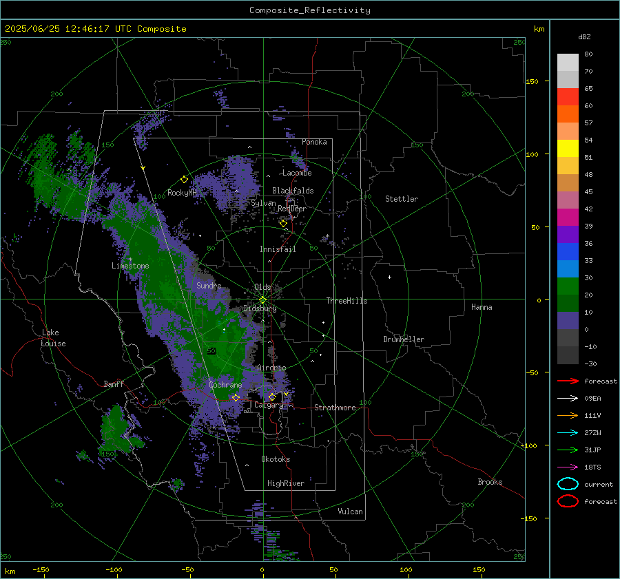620x579 pixels.
Task: Click the 0 tick on right axis
Action: tap(539, 300)
